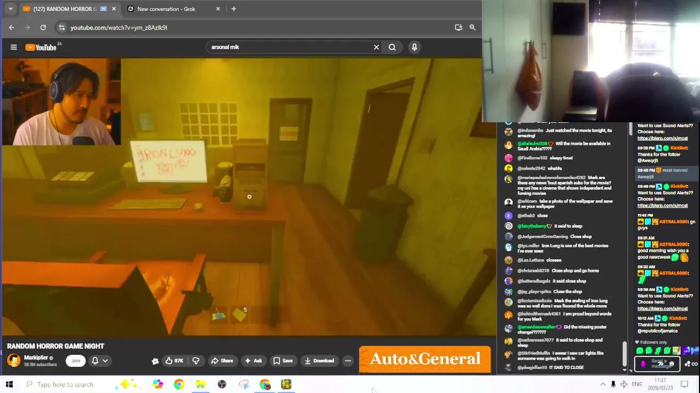Viewport: 700px width, 393px height.
Task: Open the Copilot icon on the taskbar
Action: coord(157,384)
